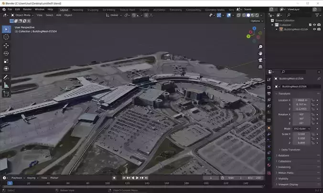
Task: Open the File menu
Action: [10, 10]
